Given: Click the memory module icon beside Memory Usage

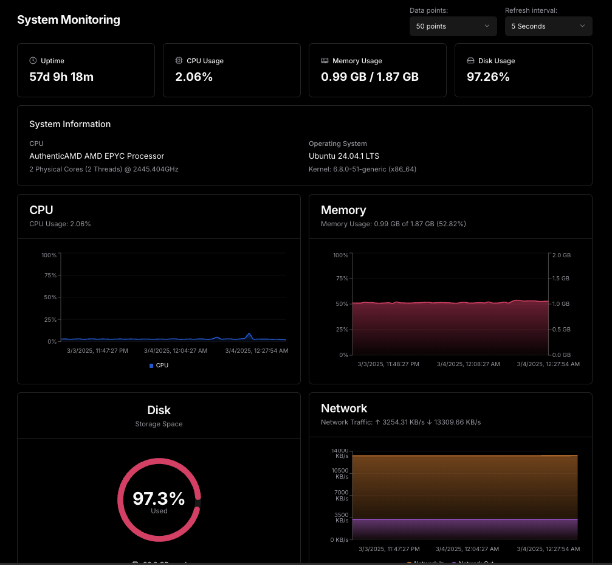Looking at the screenshot, I should 325,61.
